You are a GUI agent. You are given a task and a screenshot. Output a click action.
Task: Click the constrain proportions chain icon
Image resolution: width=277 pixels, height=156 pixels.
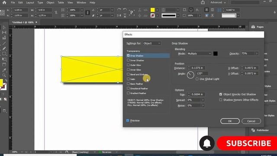pos(87,13)
